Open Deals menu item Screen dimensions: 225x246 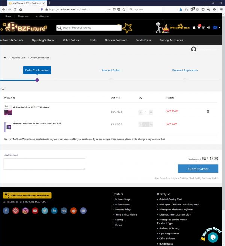coord(93,40)
